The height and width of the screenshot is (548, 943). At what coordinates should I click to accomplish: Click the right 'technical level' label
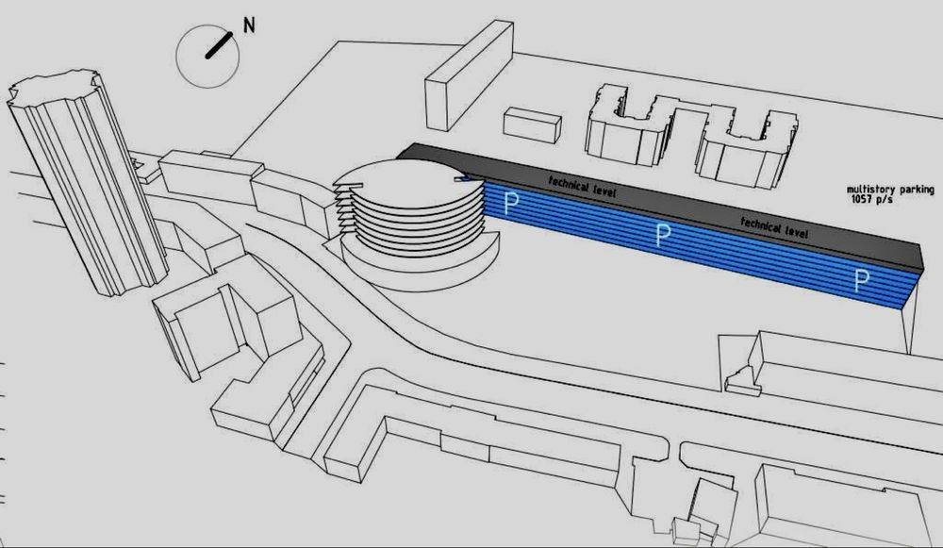pyautogui.click(x=774, y=227)
